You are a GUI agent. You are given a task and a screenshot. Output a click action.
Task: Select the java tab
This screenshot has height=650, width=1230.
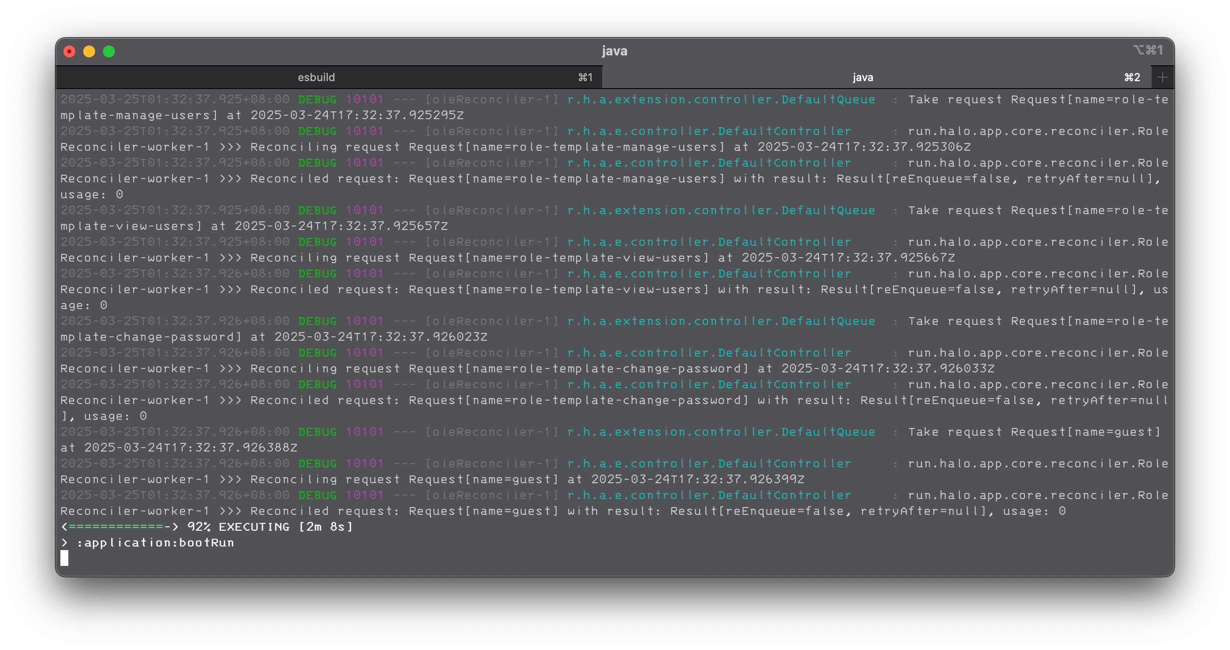(862, 77)
